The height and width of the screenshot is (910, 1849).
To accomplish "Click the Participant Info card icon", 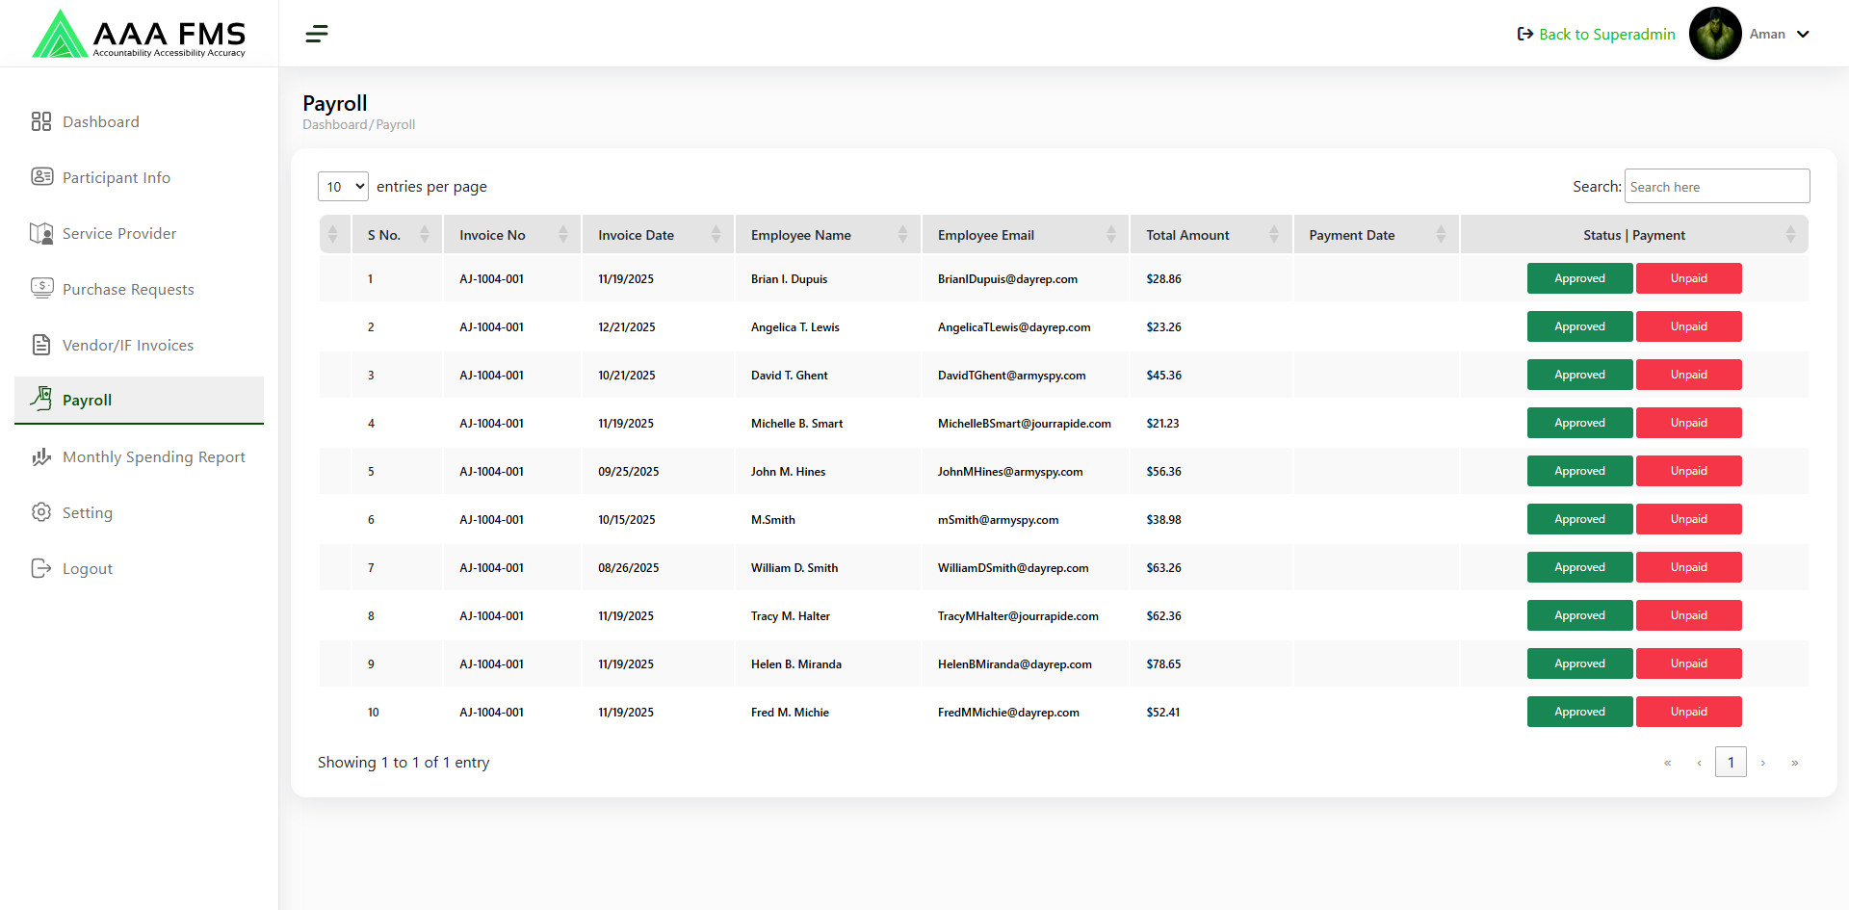I will (x=41, y=177).
